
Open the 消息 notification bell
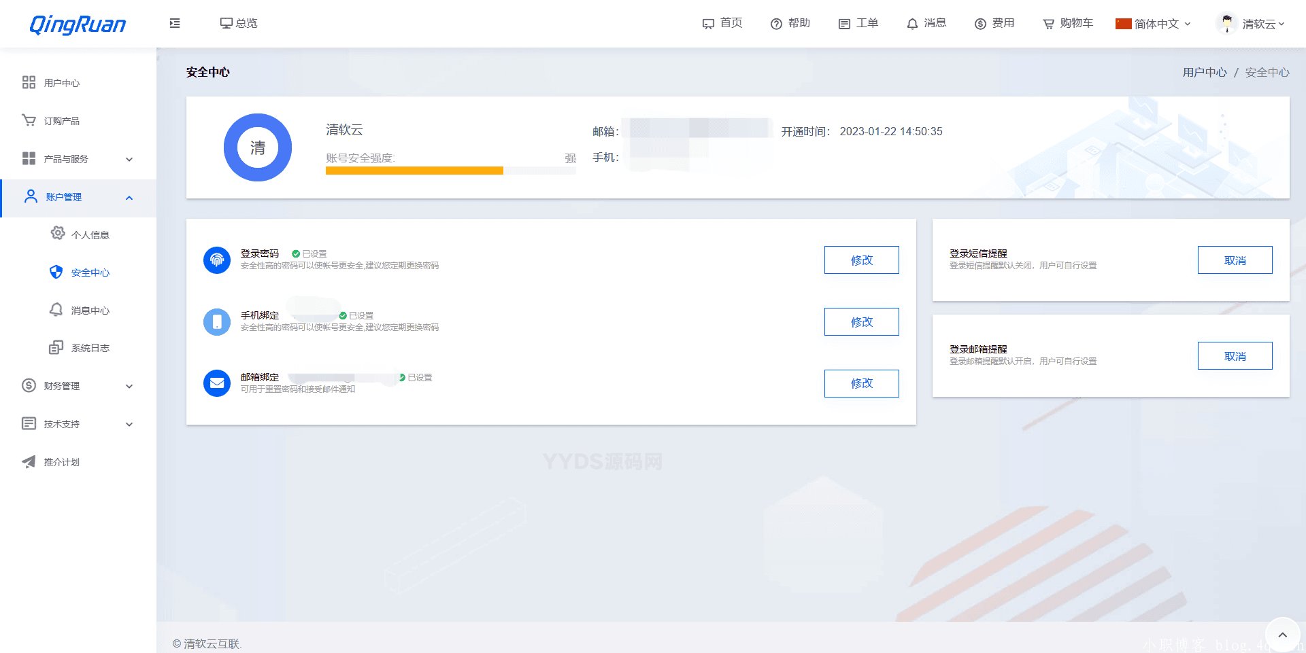pyautogui.click(x=926, y=23)
